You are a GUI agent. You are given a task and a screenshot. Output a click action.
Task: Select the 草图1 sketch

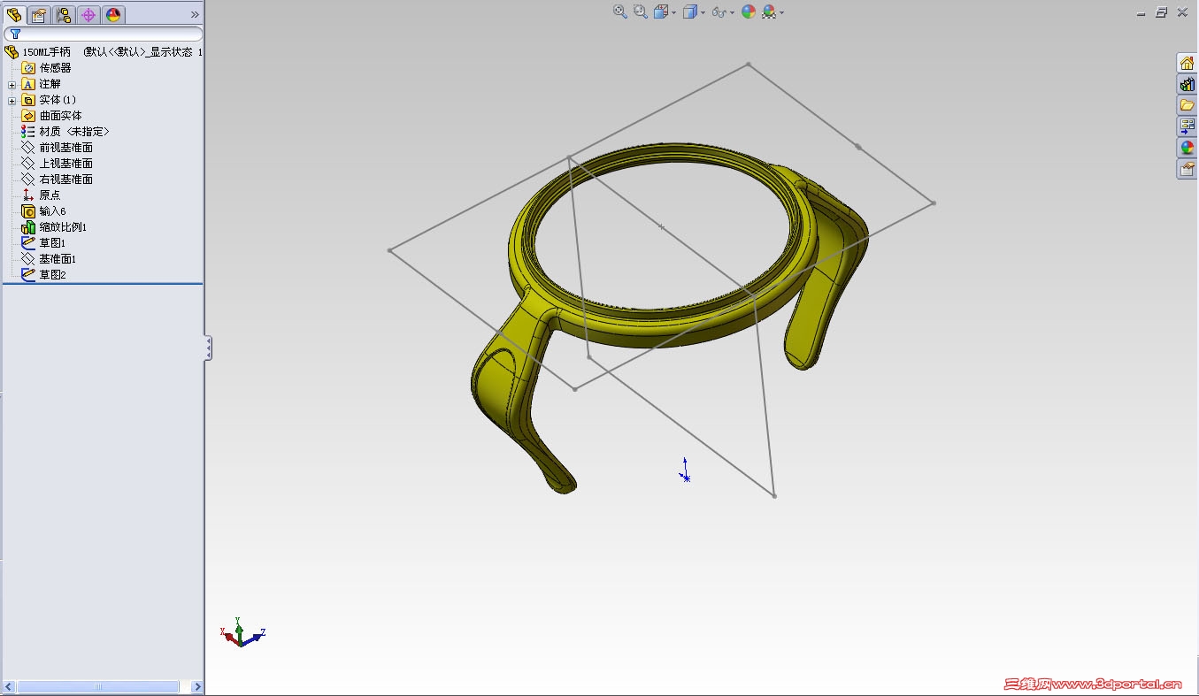[52, 243]
